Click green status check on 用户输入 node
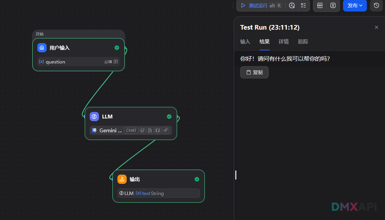Viewport: 385px width, 220px height. (x=117, y=48)
